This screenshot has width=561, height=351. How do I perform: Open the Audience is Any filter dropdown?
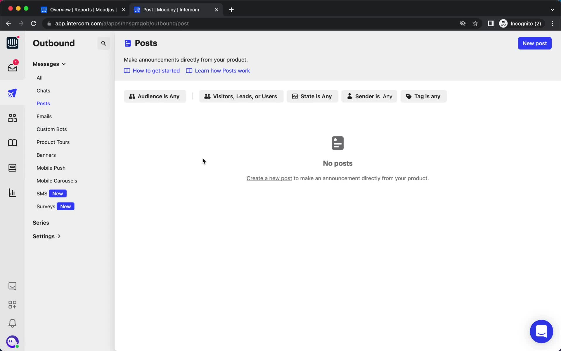click(x=155, y=96)
